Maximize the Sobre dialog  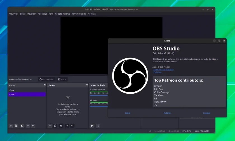tap(219, 41)
